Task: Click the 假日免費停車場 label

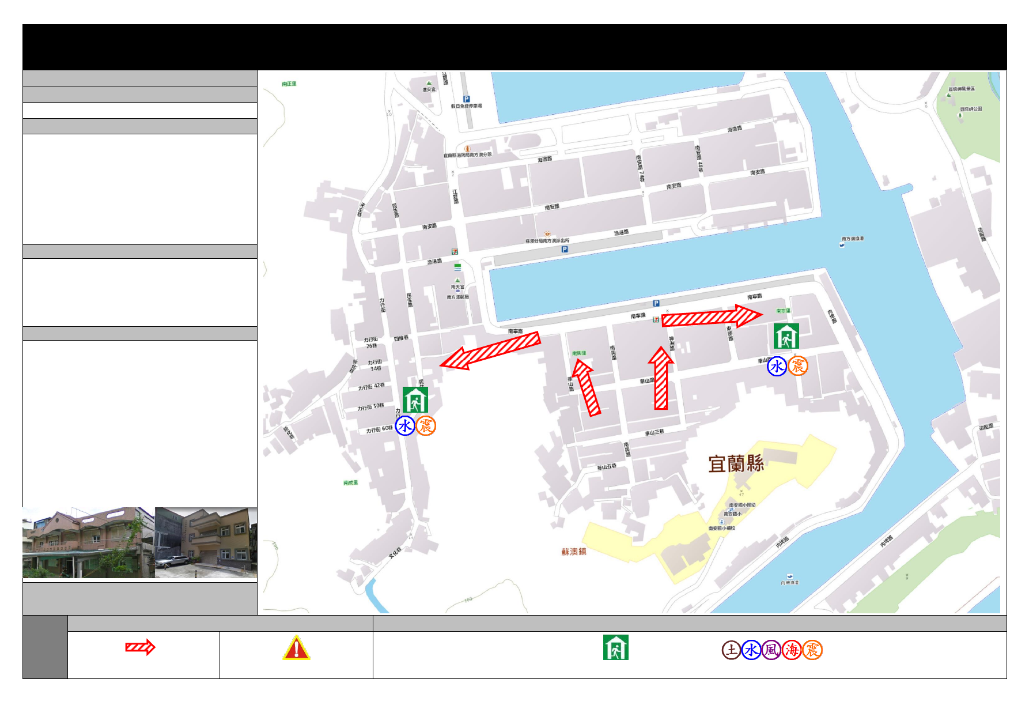Action: point(466,106)
